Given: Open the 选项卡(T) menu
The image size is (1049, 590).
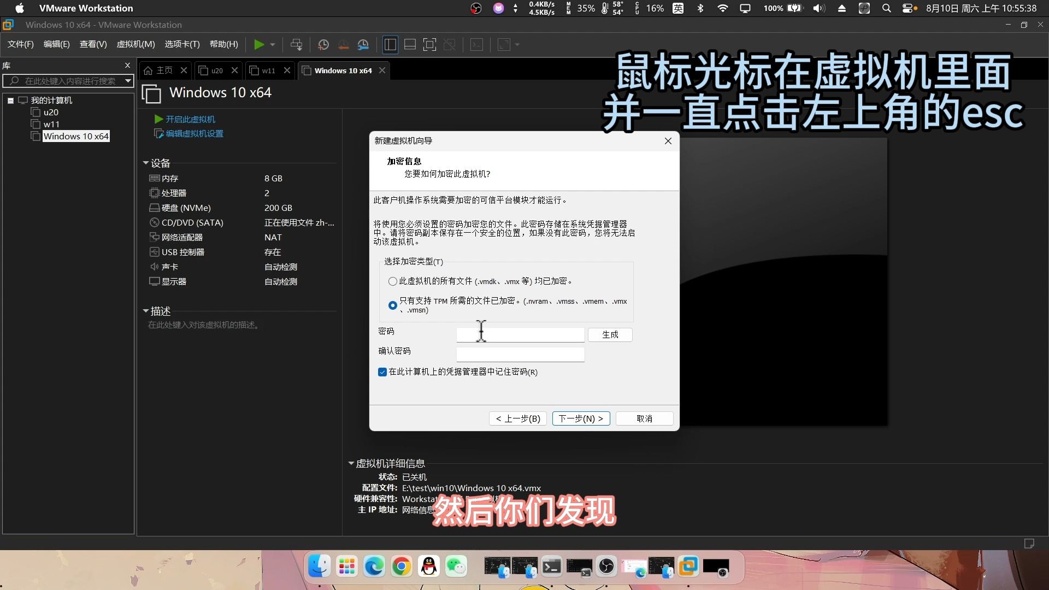Looking at the screenshot, I should click(182, 44).
